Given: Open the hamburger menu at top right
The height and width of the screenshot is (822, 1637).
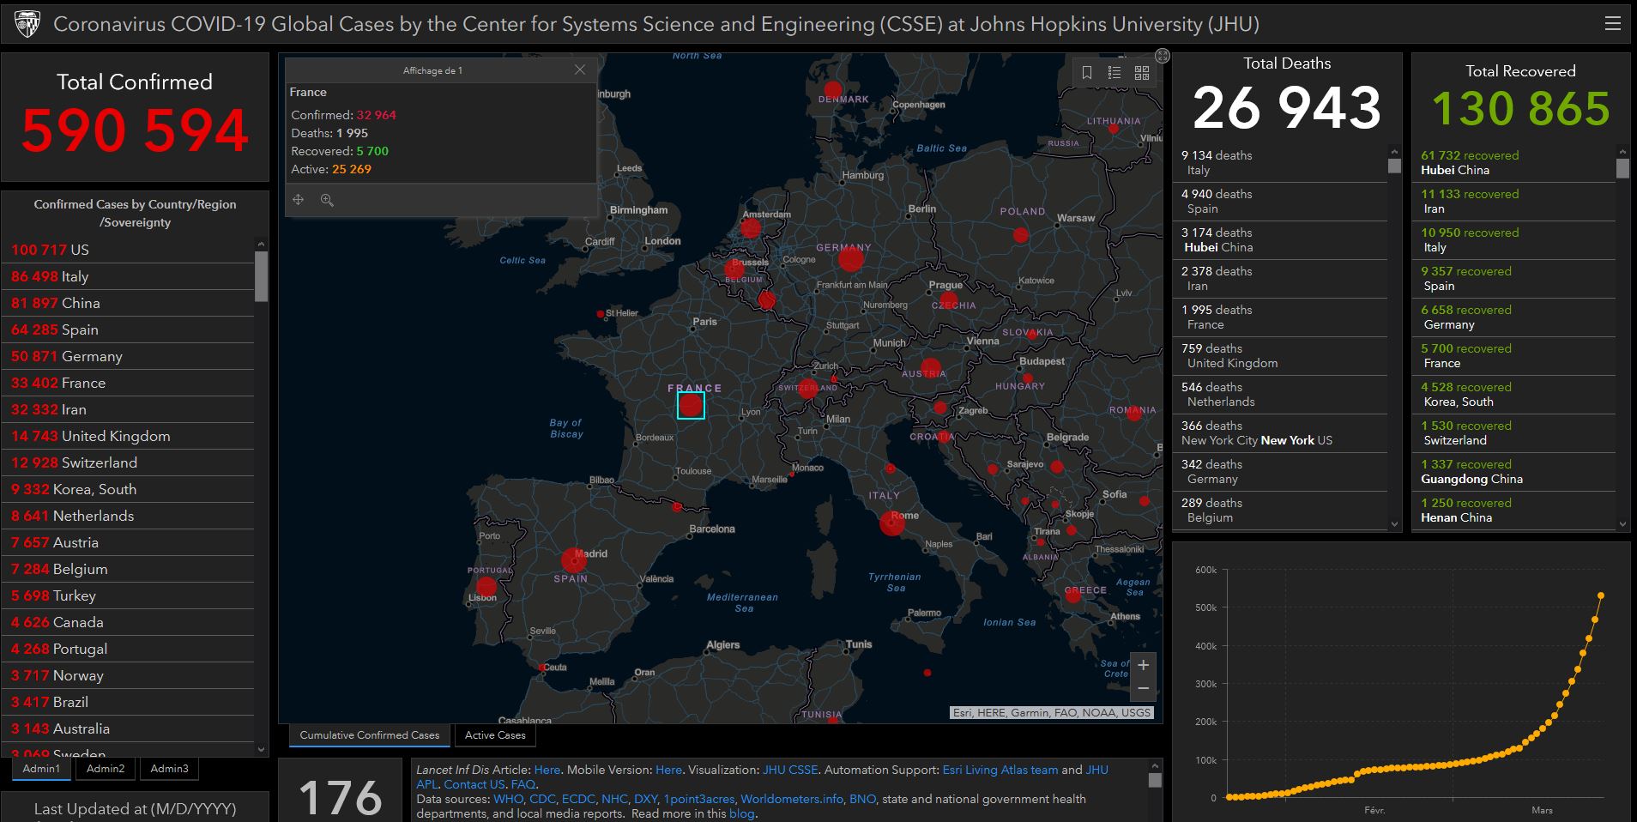Looking at the screenshot, I should [x=1612, y=23].
